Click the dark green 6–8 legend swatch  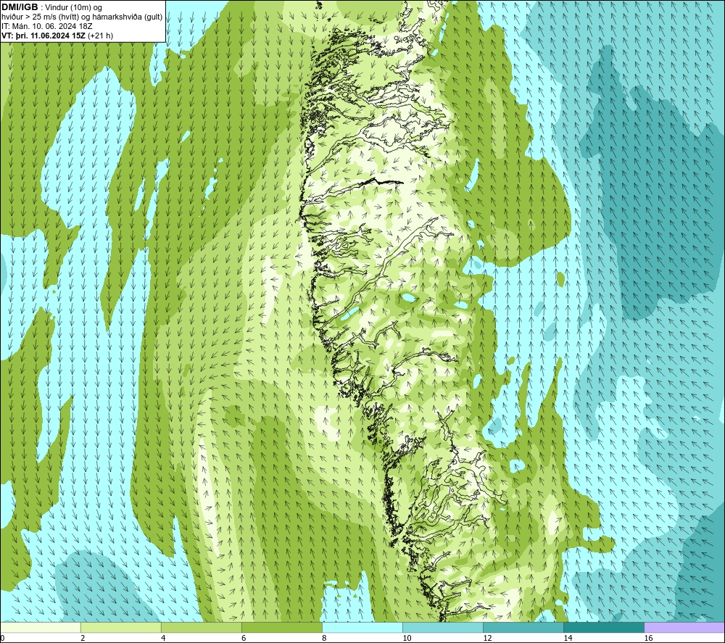click(281, 628)
